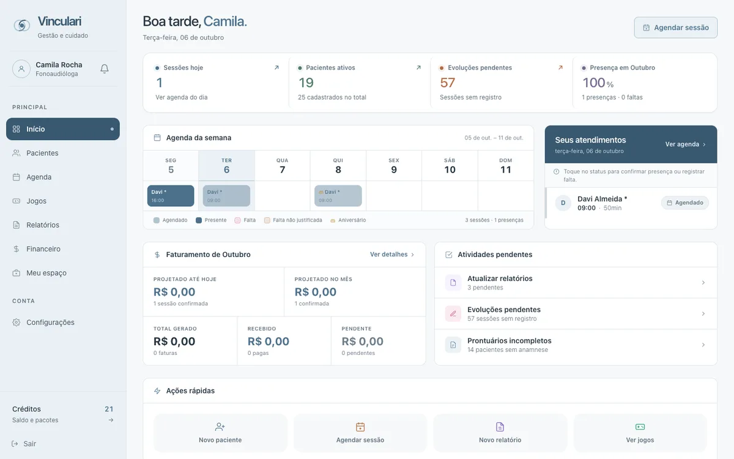Toggle the Agendado status for Davi Almeida
Screen dimensions: 734x459
pos(685,203)
